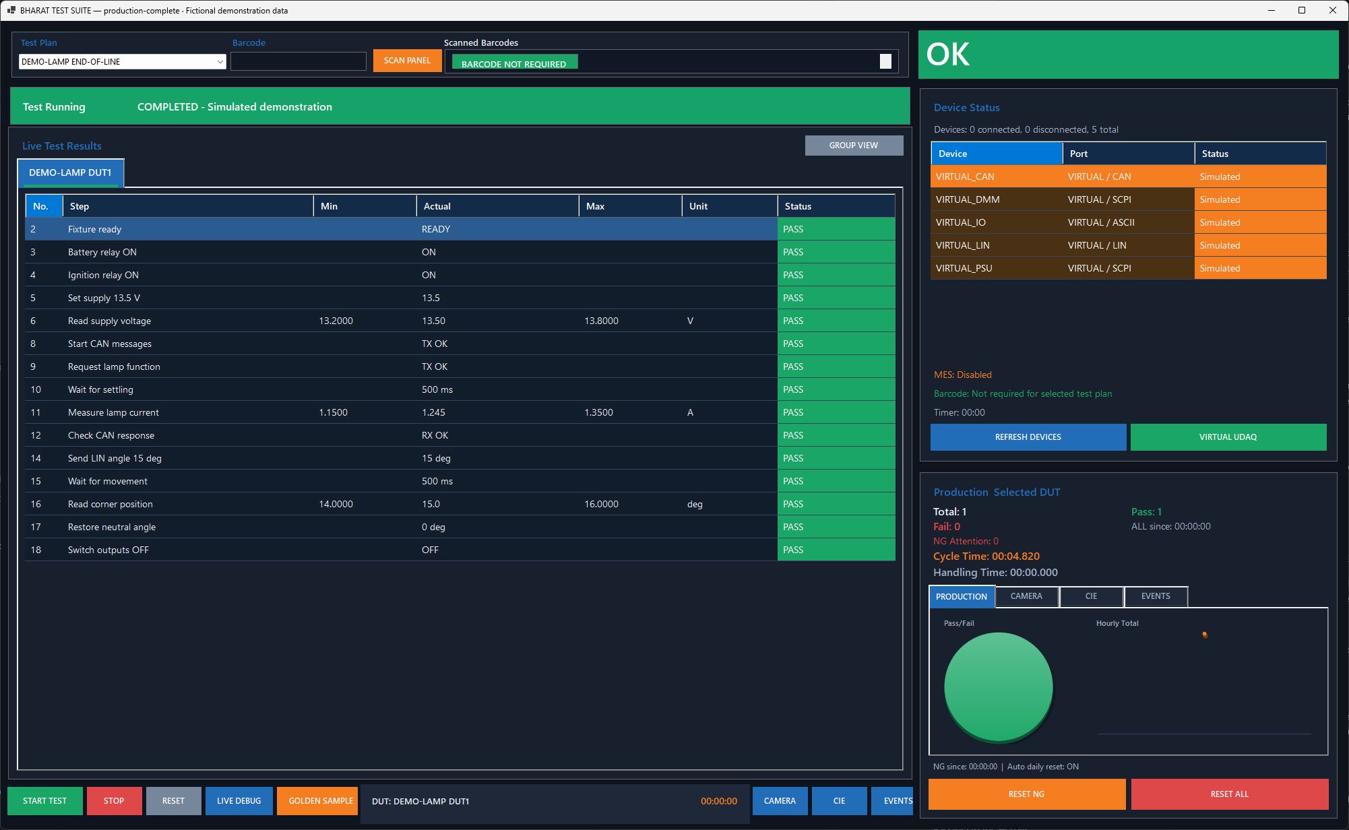1349x830 pixels.
Task: Click the SCAN PANEL button
Action: (407, 61)
